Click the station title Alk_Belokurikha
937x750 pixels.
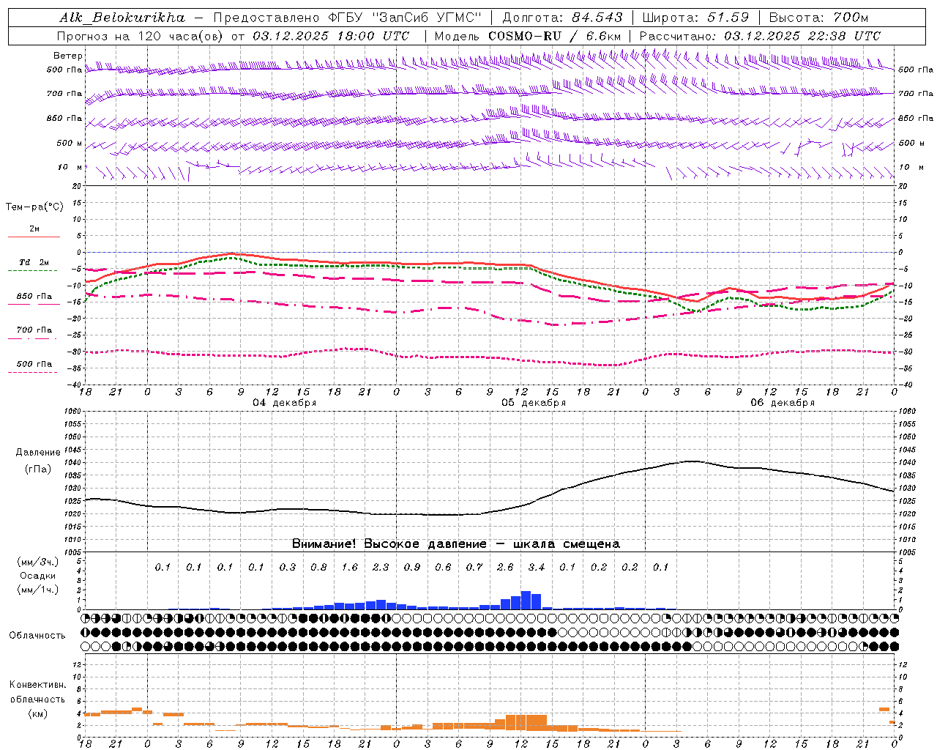tap(122, 18)
